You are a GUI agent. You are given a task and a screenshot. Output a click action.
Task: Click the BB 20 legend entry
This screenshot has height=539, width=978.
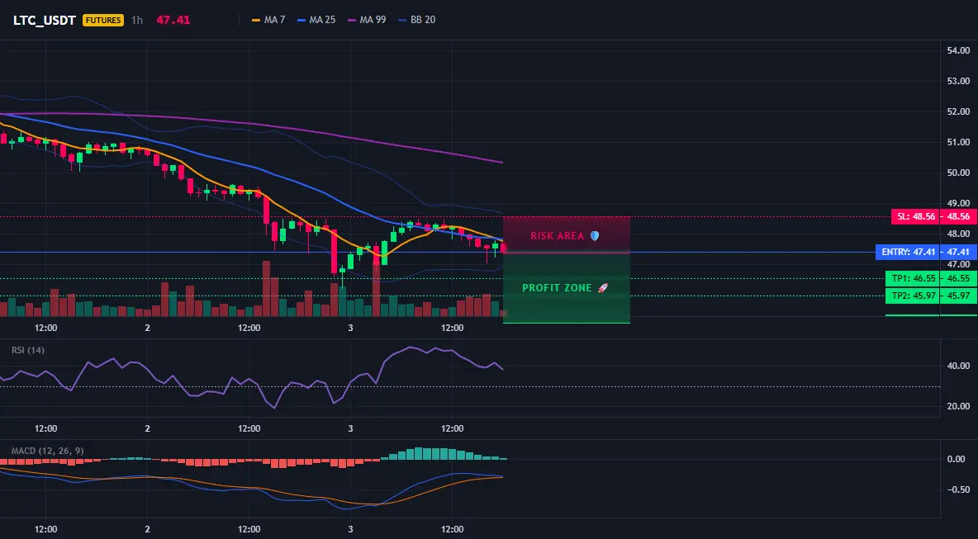[x=416, y=20]
